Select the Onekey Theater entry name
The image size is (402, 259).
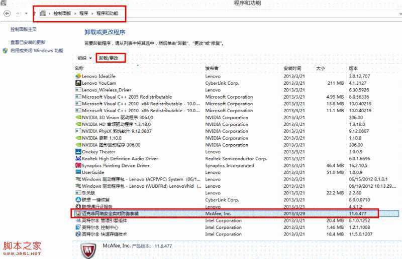coord(98,152)
